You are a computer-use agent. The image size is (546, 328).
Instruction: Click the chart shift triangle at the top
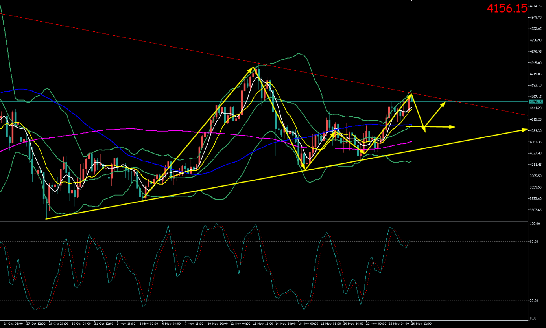click(x=411, y=1)
